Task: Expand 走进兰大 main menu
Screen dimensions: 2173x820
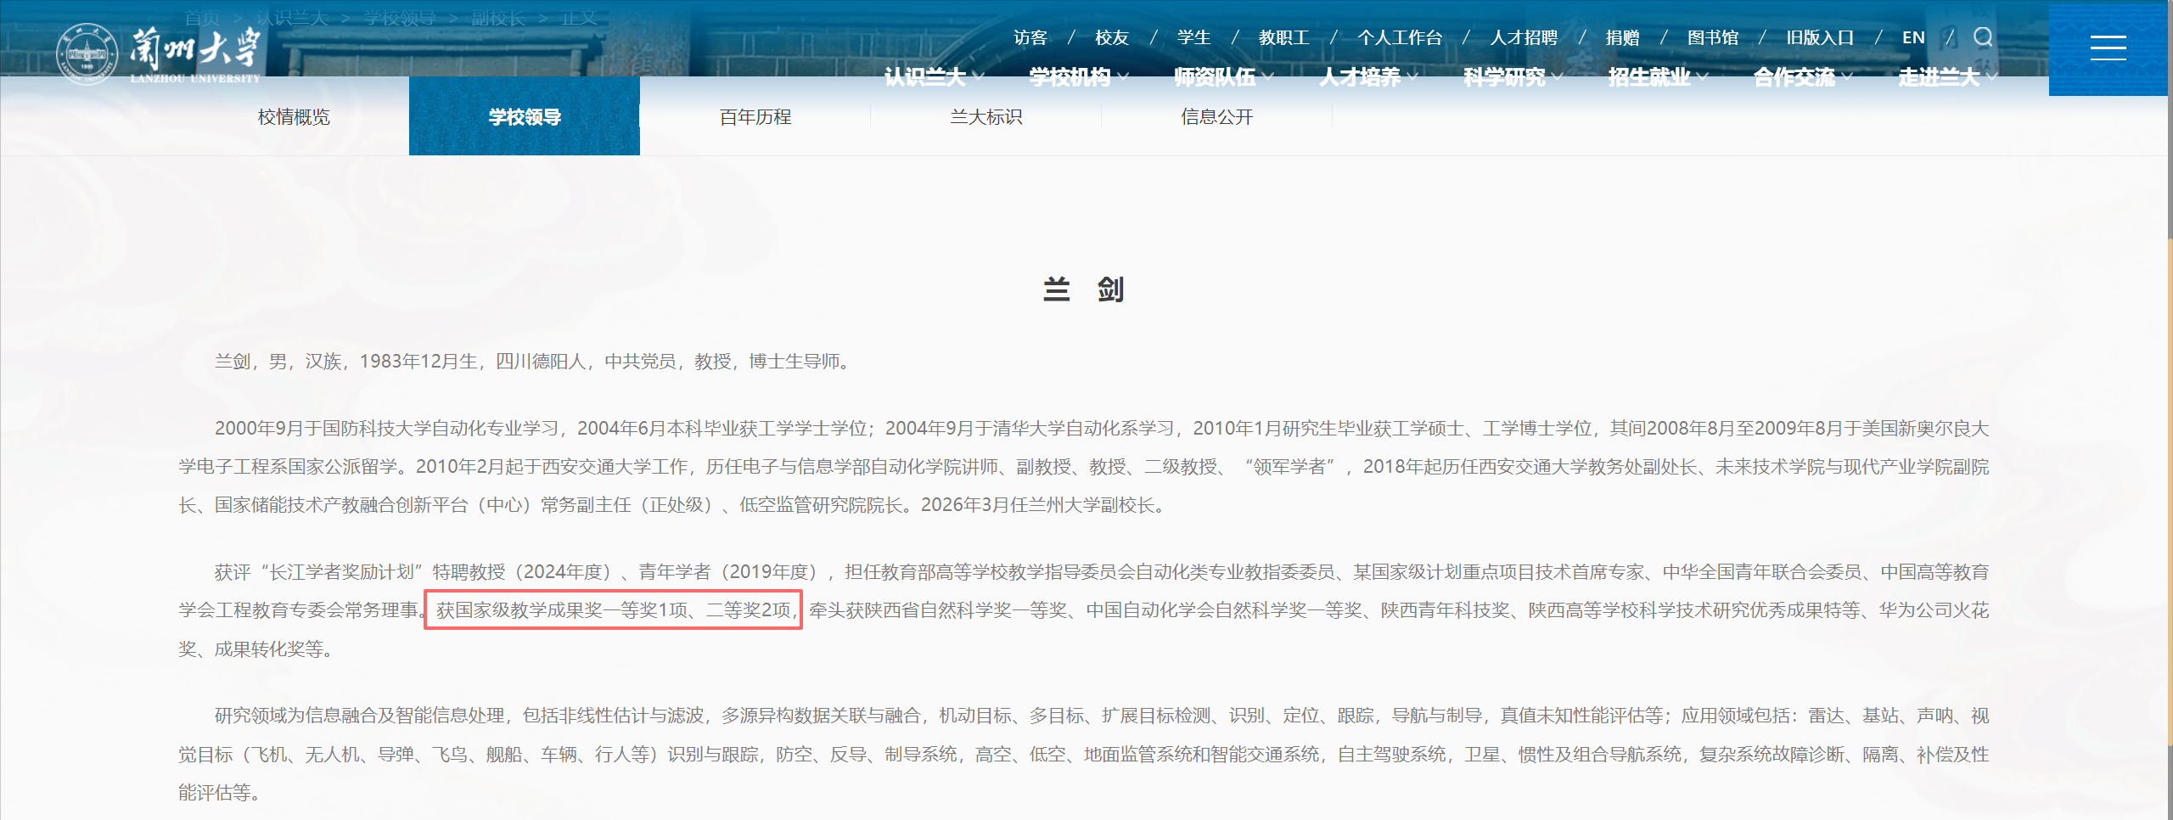Action: click(1948, 77)
